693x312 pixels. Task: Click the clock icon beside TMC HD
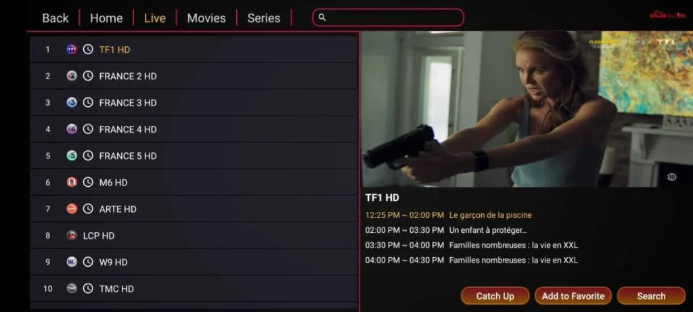89,288
